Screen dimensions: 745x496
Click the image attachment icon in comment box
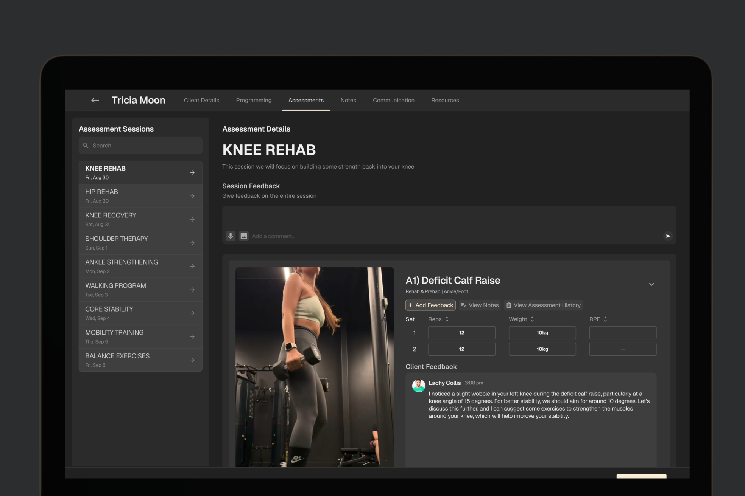(x=244, y=236)
